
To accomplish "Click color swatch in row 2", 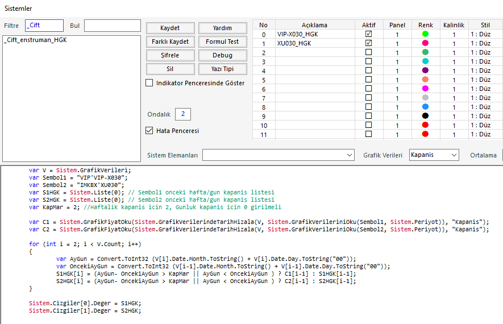I will [x=425, y=52].
